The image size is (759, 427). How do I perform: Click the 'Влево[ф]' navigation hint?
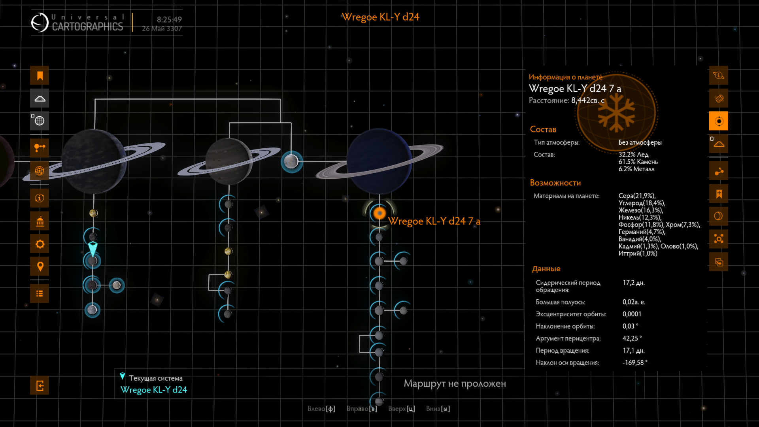[x=321, y=409]
